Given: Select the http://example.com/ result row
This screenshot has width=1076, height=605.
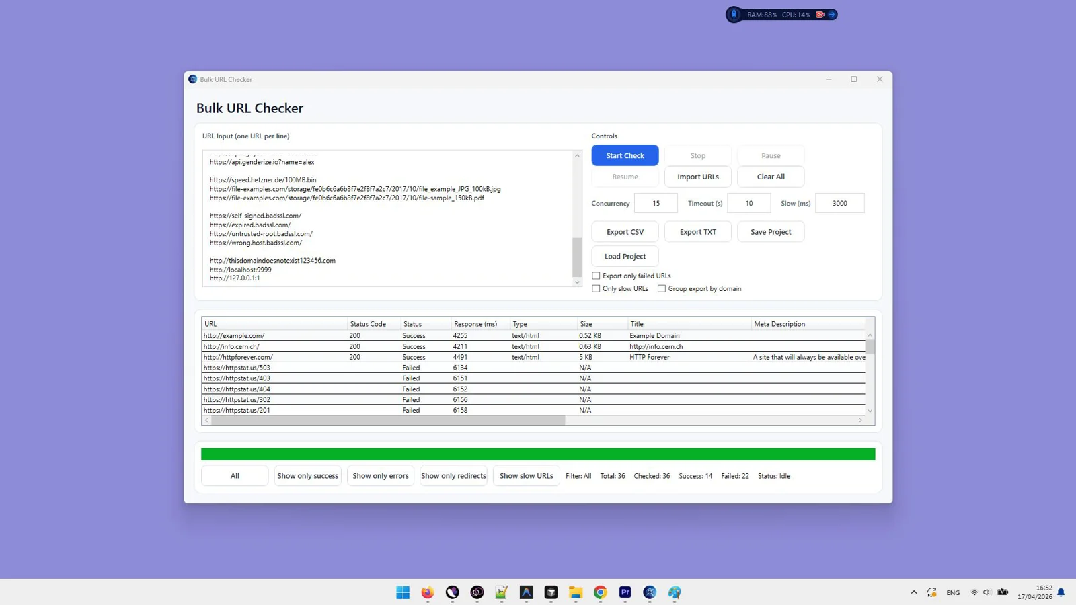Looking at the screenshot, I should (x=533, y=335).
